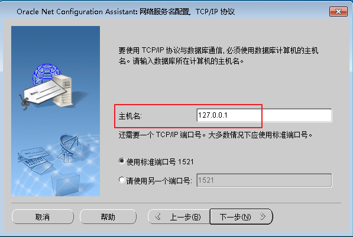353x237 pixels.
Task: Close the Oracle Net Configuration Assistant window
Action: click(338, 11)
